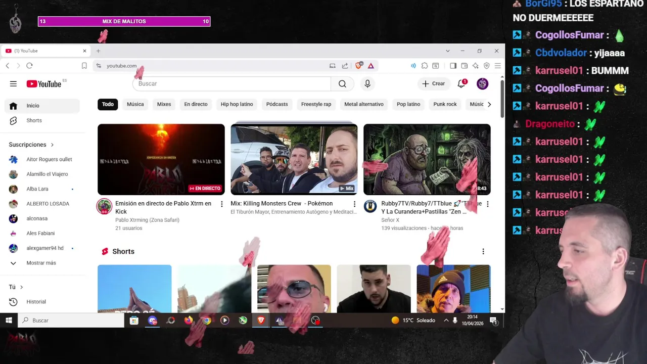647x364 pixels.
Task: Filter by Freestyle rap chip
Action: [316, 104]
